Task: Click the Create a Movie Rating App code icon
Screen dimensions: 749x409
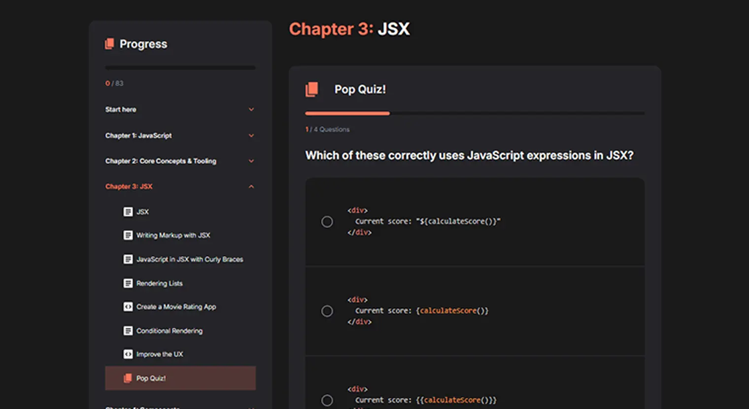Action: 128,307
